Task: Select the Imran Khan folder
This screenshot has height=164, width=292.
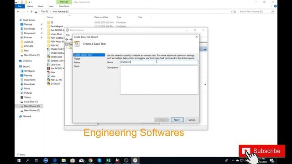Action: click(56, 34)
